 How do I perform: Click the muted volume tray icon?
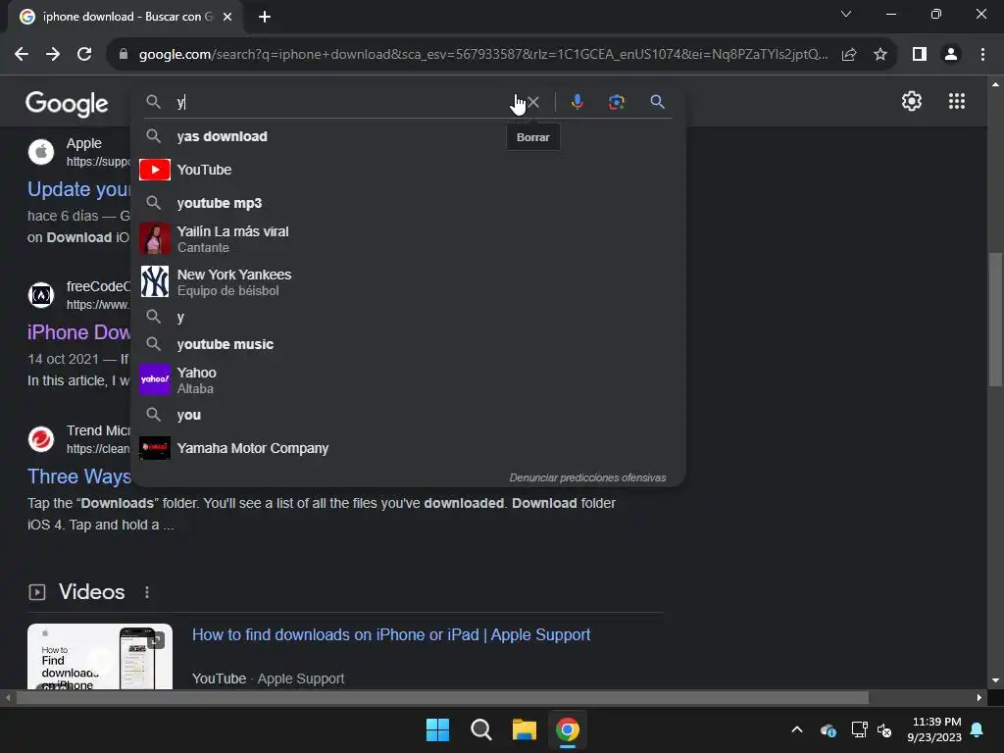point(885,729)
